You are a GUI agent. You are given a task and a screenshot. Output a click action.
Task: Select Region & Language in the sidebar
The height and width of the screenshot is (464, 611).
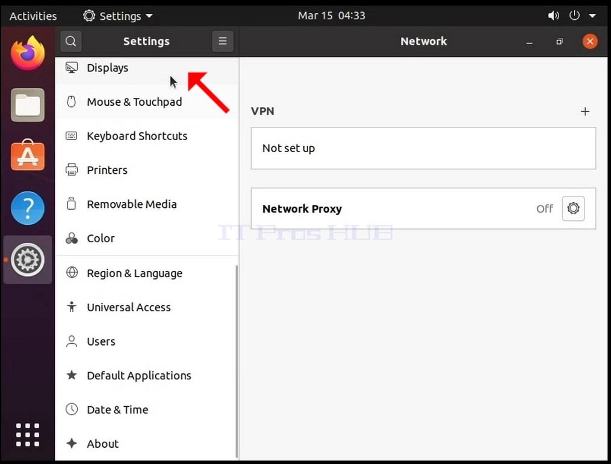[147, 273]
